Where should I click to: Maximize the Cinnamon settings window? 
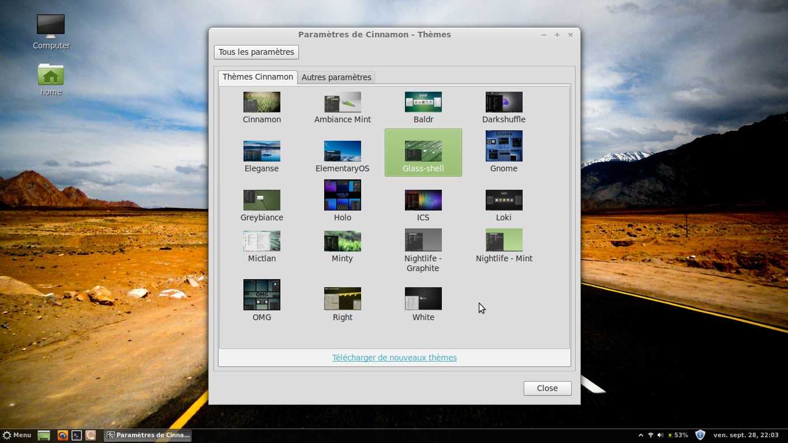click(x=557, y=35)
